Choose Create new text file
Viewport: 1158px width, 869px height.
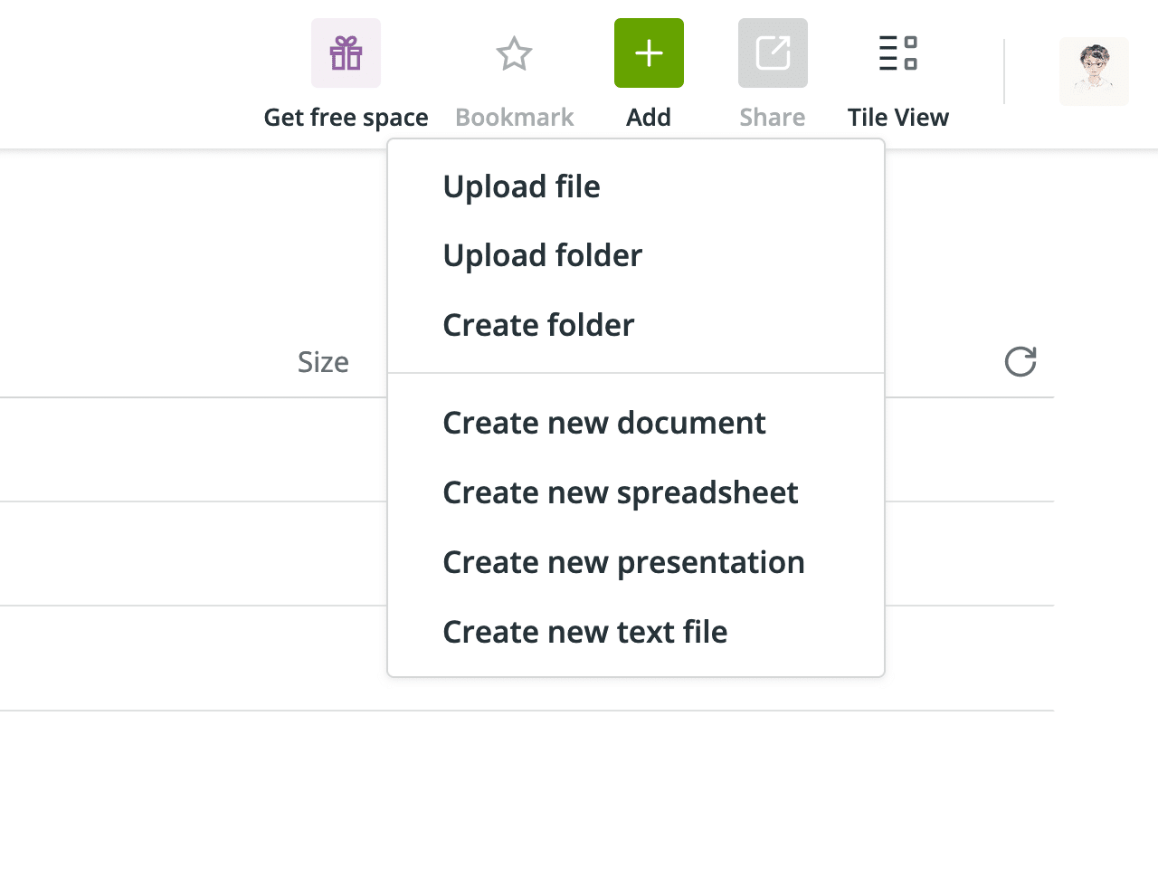pos(584,632)
